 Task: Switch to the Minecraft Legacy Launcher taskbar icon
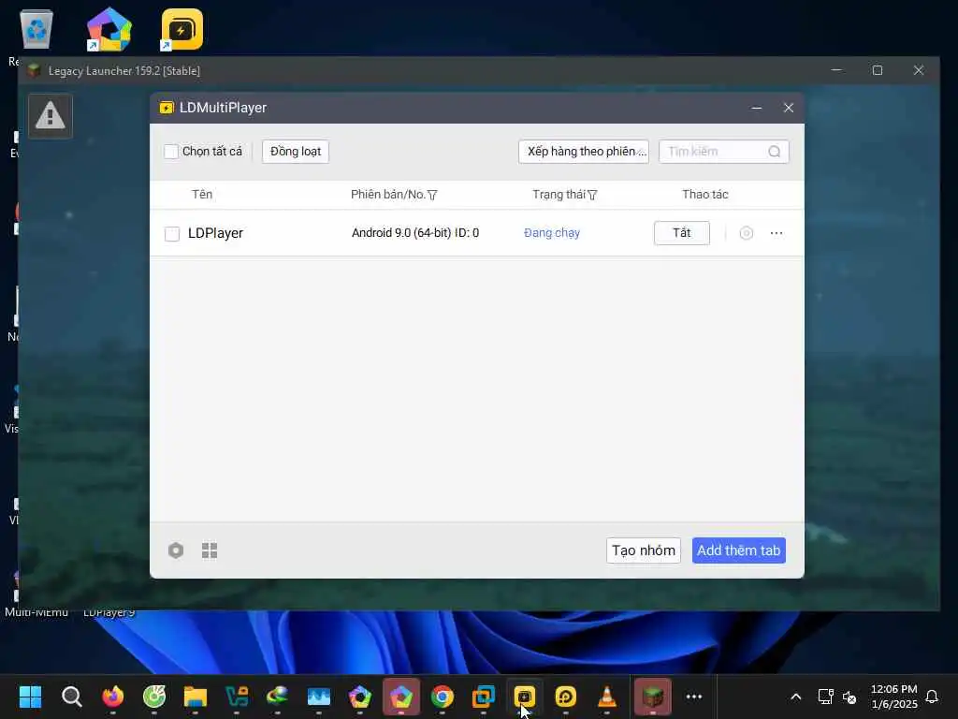coord(653,697)
